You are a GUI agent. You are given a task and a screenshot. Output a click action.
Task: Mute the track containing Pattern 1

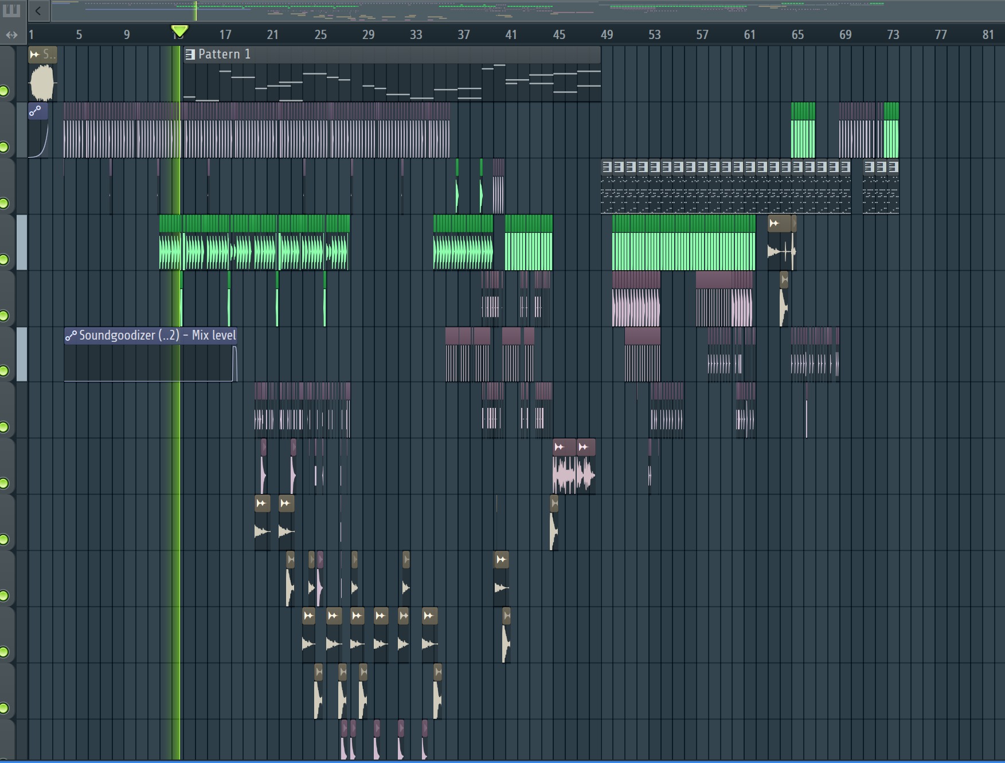click(x=5, y=91)
